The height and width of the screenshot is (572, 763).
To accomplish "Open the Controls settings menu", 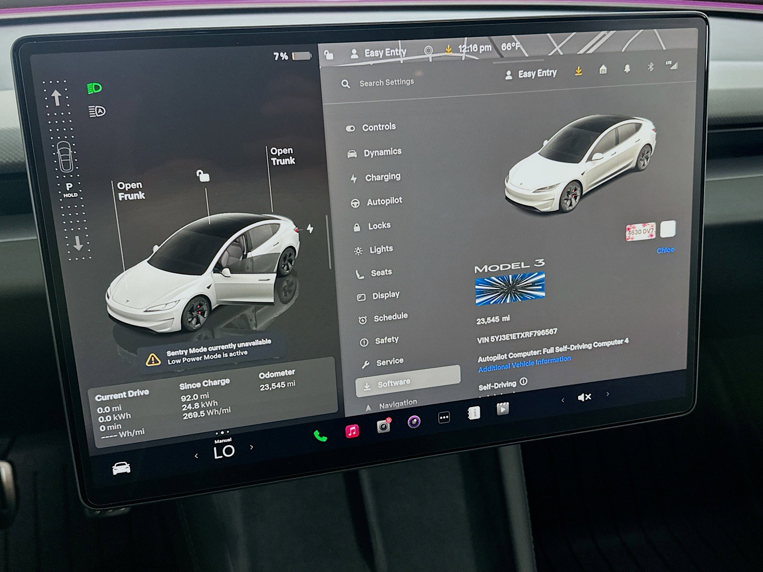I will (x=371, y=127).
